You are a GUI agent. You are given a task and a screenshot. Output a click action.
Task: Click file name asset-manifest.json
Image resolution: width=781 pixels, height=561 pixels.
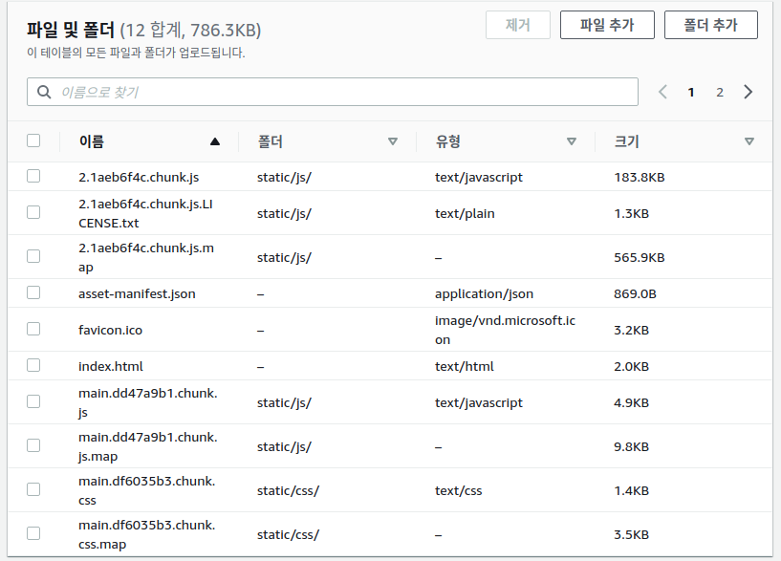coord(137,293)
